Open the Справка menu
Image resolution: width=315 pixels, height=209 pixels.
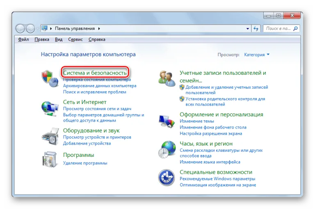pyautogui.click(x=97, y=39)
